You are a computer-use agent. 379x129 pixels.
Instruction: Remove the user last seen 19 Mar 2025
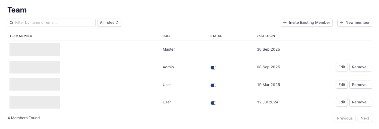point(361,85)
